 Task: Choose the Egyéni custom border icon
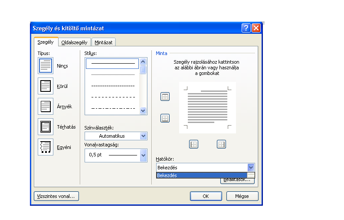click(x=46, y=147)
